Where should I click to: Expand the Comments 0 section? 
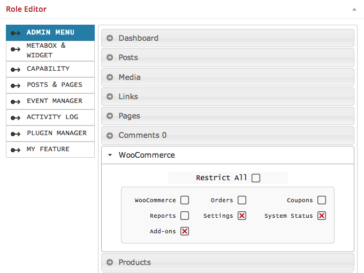[227, 135]
